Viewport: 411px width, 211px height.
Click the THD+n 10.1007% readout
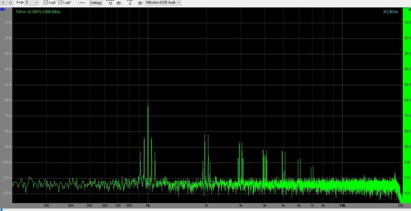pos(38,12)
